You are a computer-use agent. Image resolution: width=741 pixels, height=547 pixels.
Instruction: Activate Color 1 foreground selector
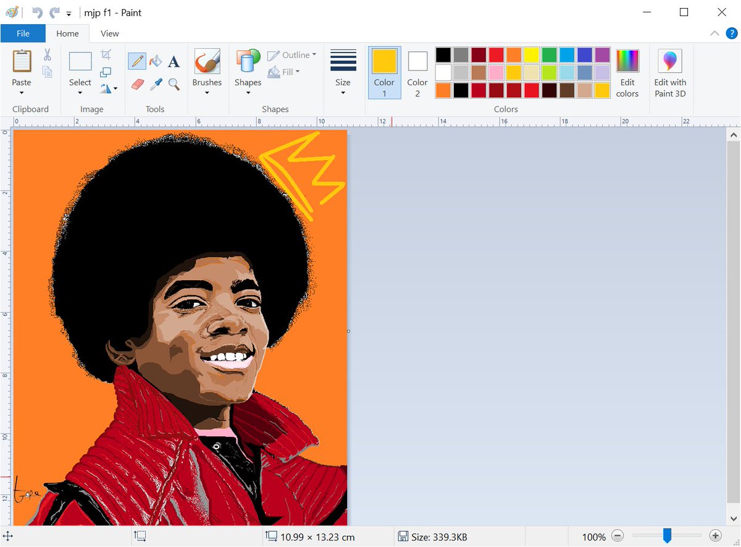pos(384,73)
